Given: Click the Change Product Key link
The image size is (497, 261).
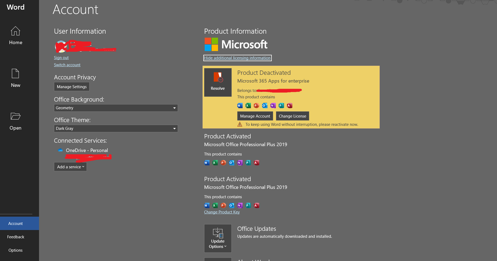Looking at the screenshot, I should tap(222, 212).
